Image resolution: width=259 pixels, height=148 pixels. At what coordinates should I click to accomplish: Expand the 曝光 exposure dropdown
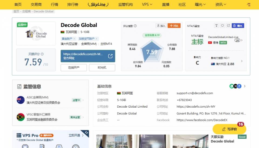click(200, 5)
